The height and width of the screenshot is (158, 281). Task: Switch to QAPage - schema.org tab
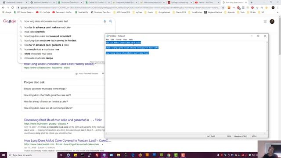(x=179, y=3)
